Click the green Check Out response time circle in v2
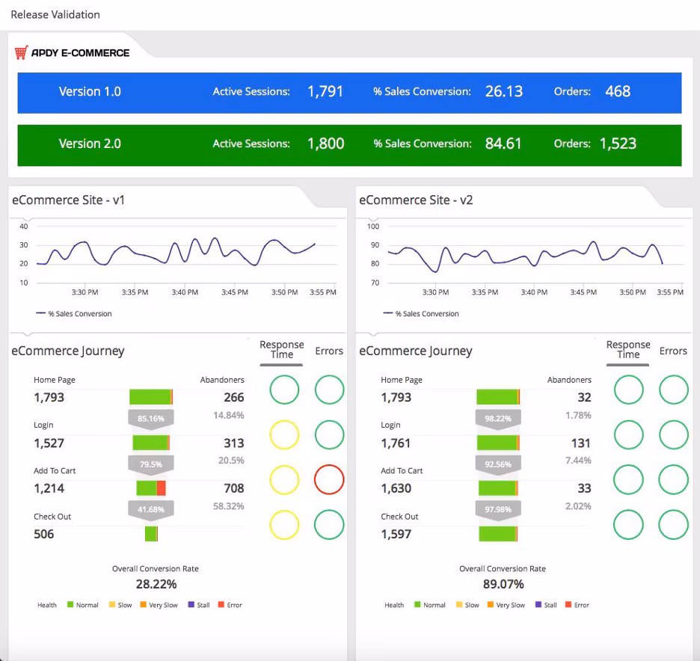Image resolution: width=700 pixels, height=661 pixels. coord(628,525)
